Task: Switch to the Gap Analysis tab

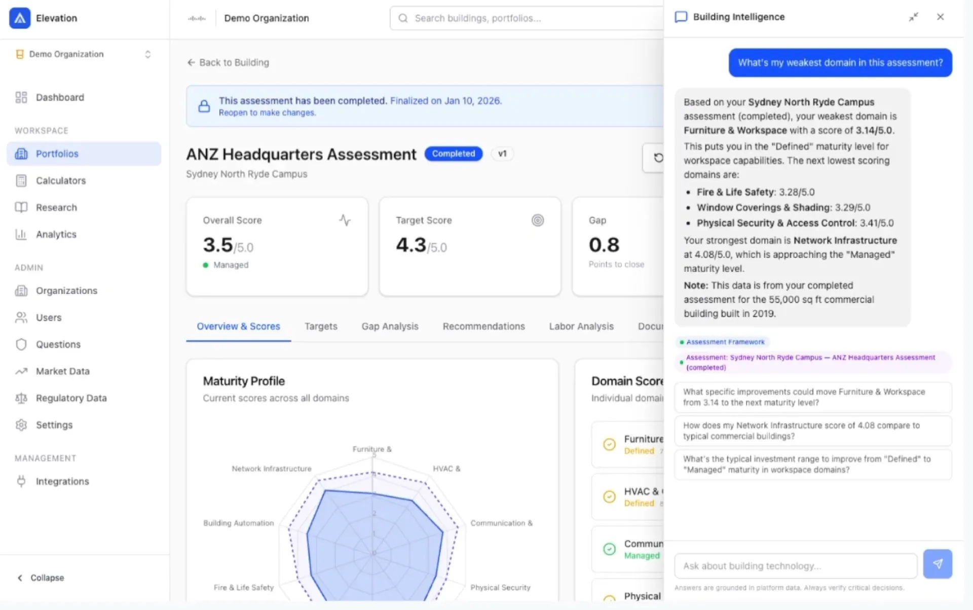Action: (x=389, y=326)
